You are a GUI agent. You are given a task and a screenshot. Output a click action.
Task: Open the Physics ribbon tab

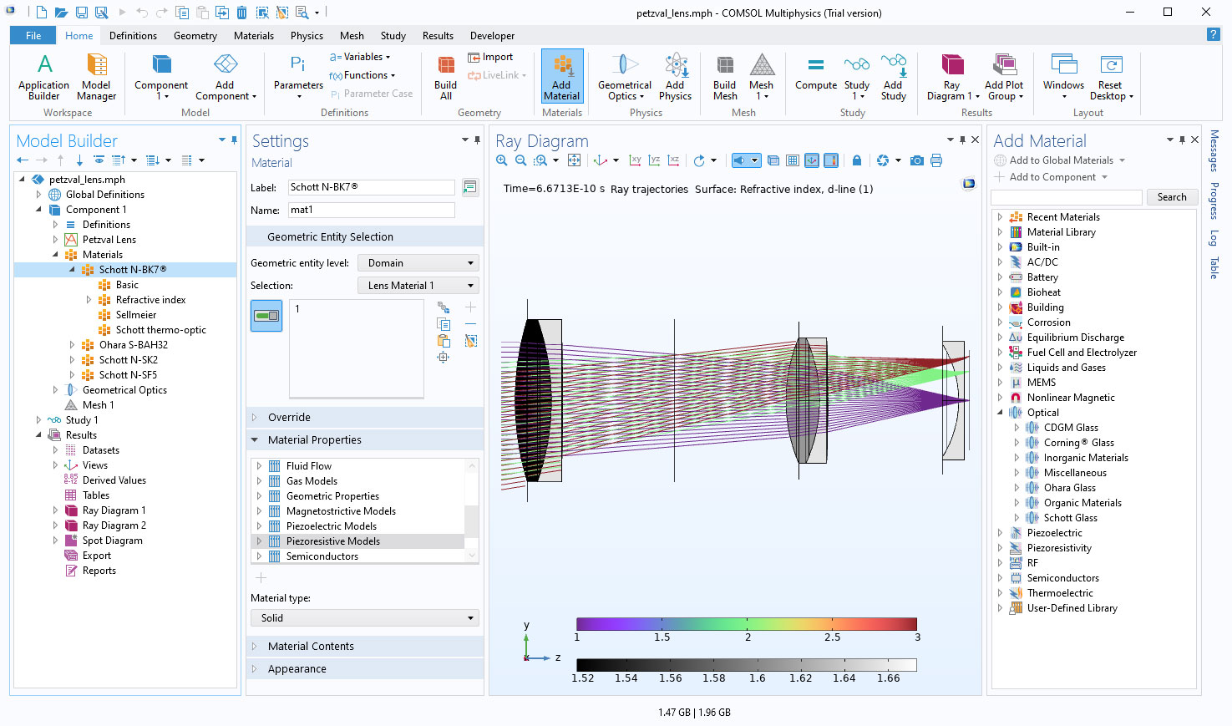tap(307, 36)
